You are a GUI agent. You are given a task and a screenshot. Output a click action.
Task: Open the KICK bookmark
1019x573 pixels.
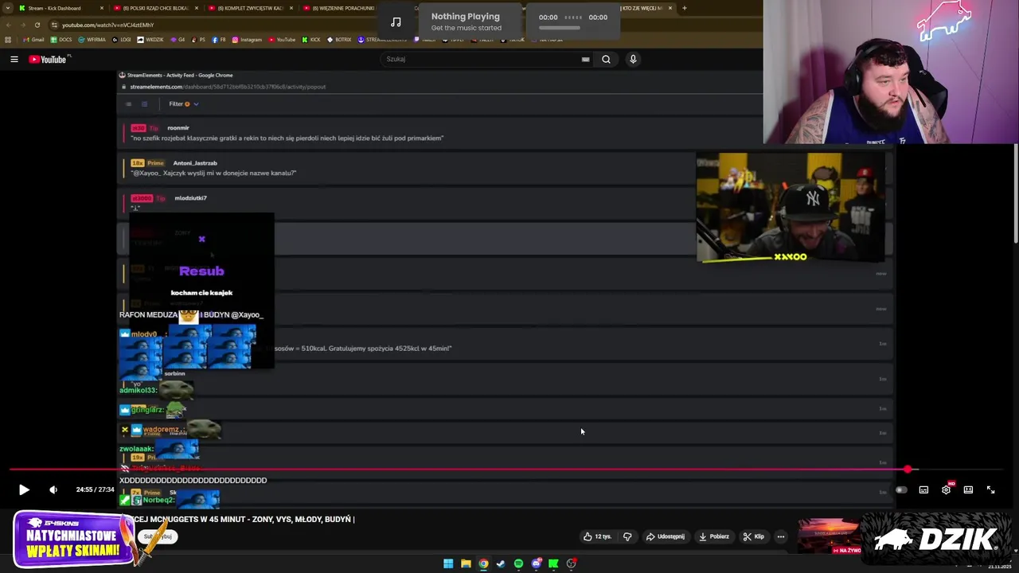311,40
